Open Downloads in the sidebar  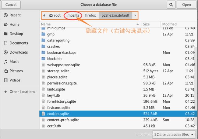coord(19,52)
